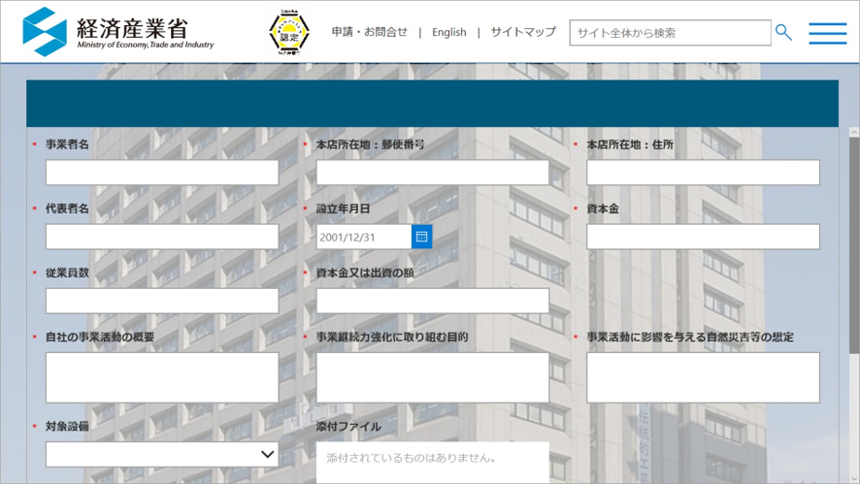Click the yellow 認定 certification badge
The width and height of the screenshot is (860, 484).
click(x=289, y=33)
